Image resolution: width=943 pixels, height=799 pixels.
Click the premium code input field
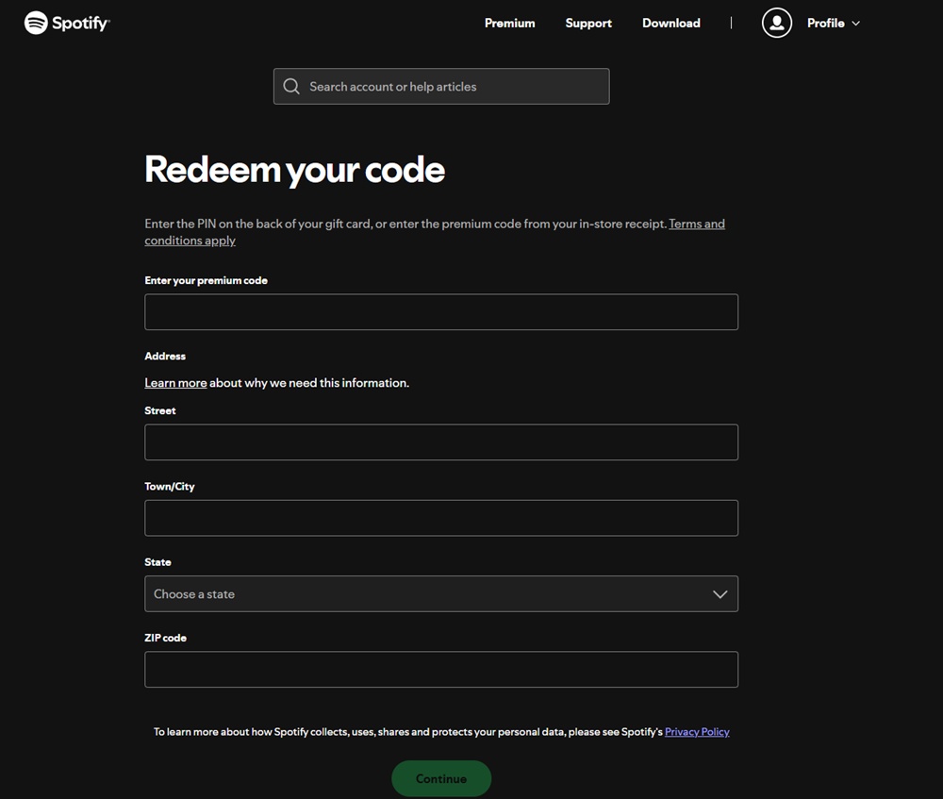click(x=440, y=311)
